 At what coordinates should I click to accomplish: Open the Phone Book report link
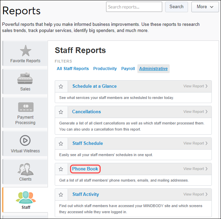tap(85, 169)
